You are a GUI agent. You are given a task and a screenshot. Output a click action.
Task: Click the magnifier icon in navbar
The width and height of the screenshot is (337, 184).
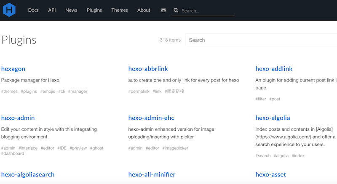[x=176, y=10]
